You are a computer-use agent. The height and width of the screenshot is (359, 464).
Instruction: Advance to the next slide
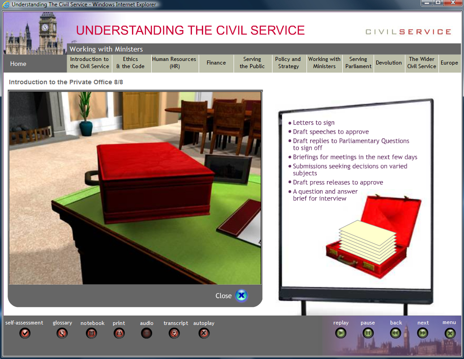(423, 333)
